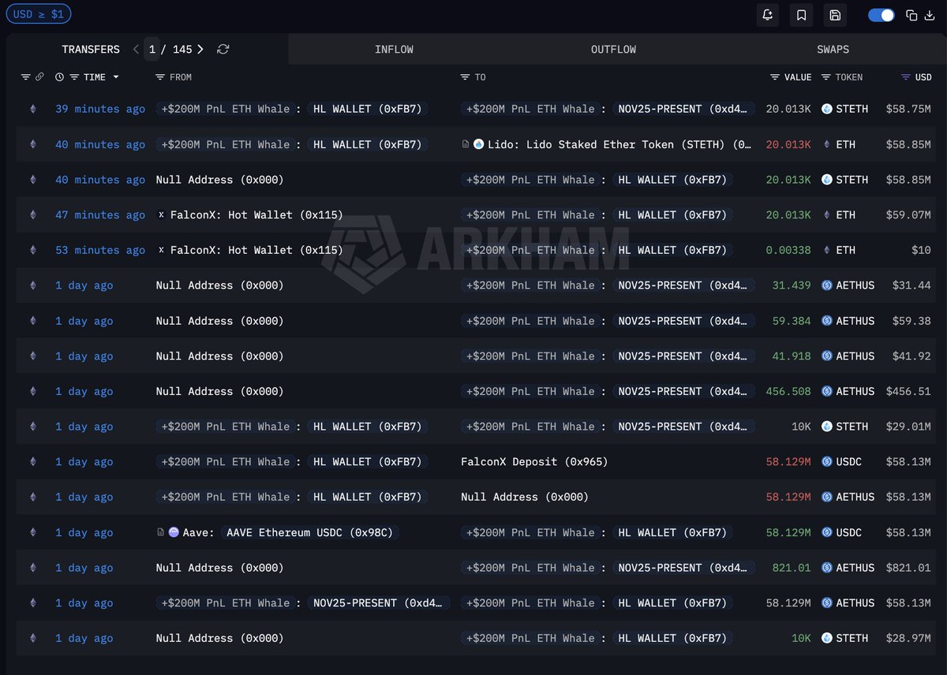Open FalconX Deposit (0x965) address

coord(534,462)
